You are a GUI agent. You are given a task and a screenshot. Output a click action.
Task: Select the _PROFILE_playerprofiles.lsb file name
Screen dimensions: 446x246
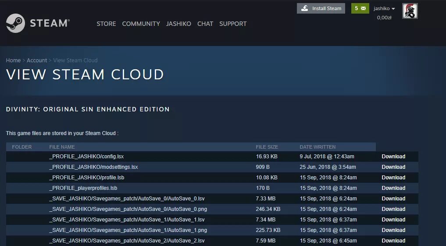[83, 188]
